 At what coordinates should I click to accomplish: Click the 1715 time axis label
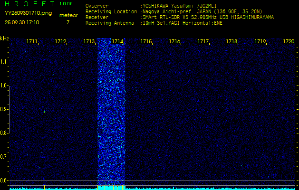pyautogui.click(x=146, y=41)
